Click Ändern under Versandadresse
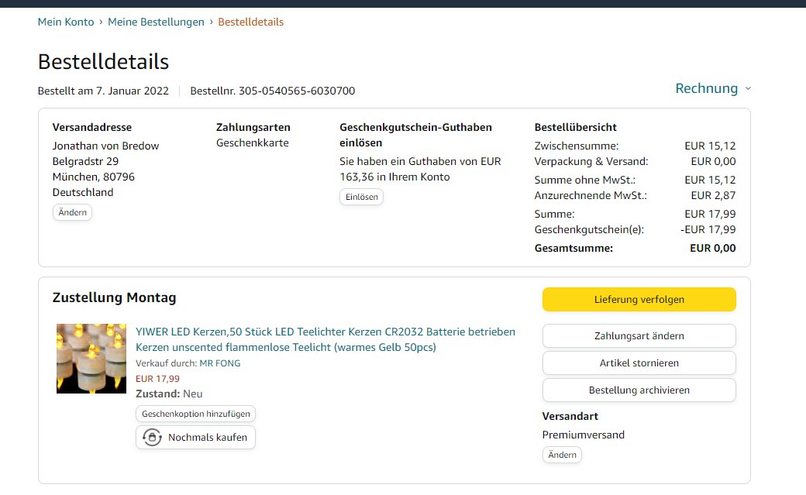The image size is (806, 495). pos(72,212)
